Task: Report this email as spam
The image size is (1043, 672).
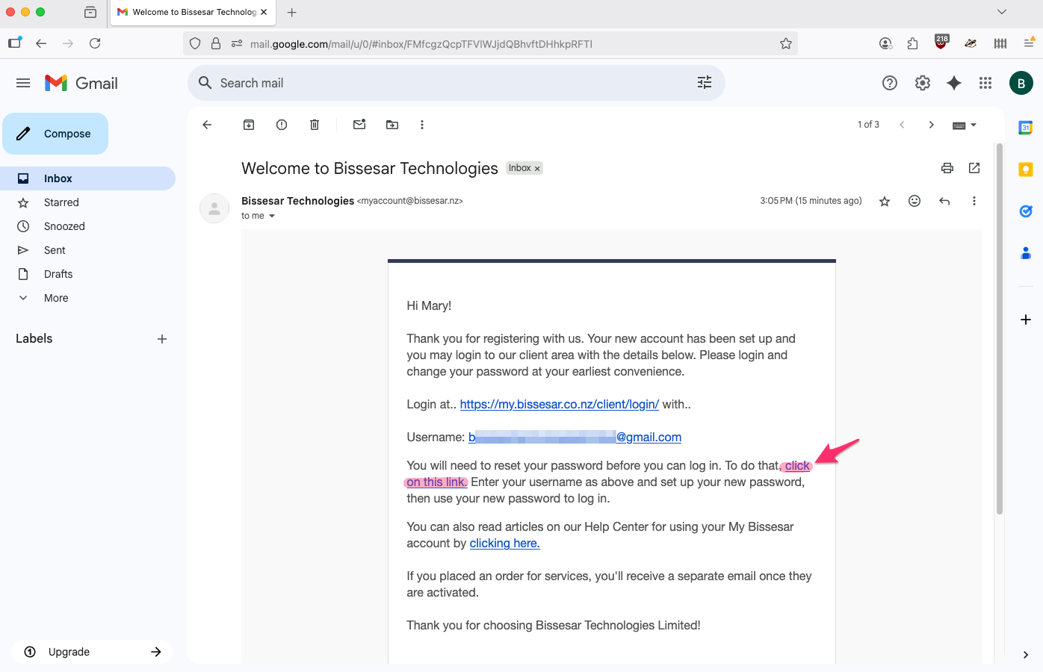Action: (x=282, y=125)
